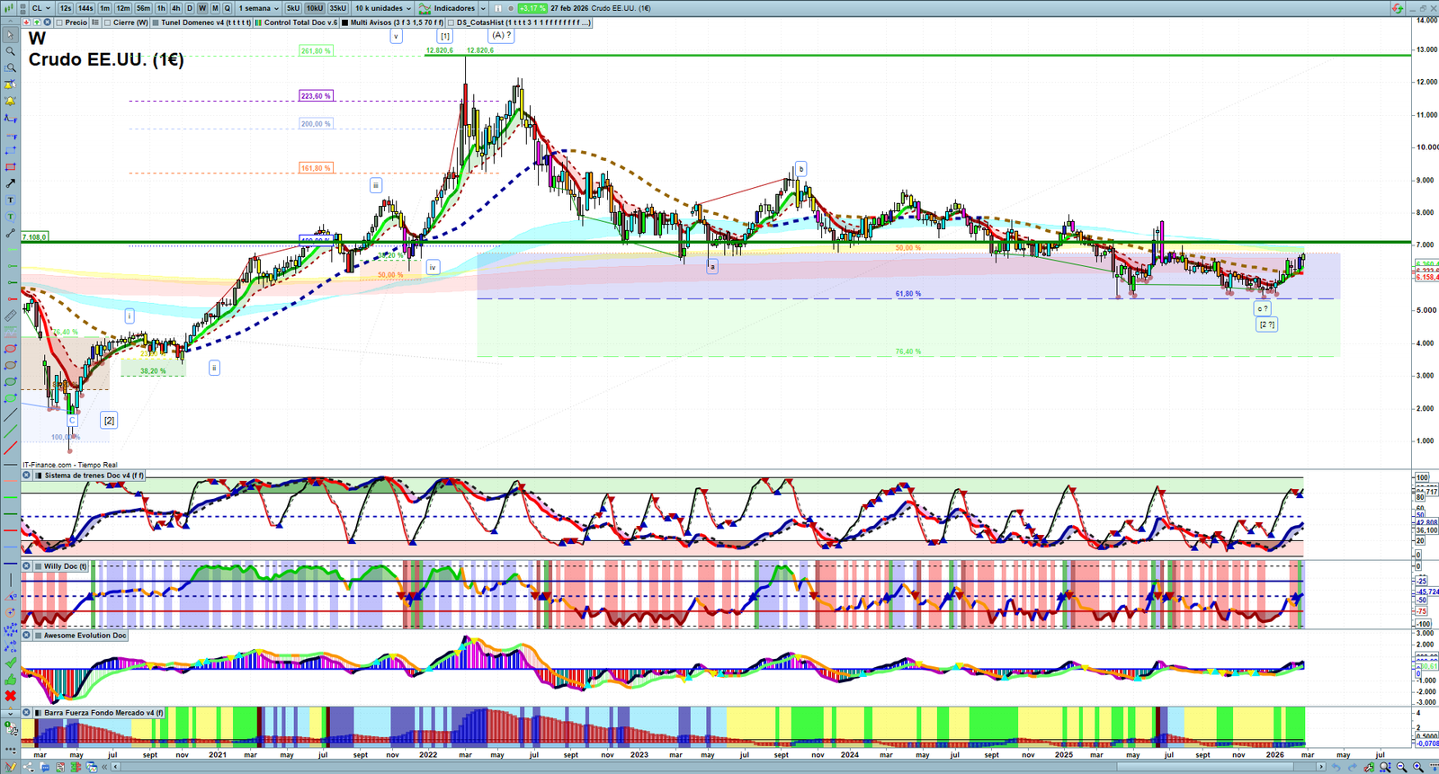Toggle the Precio checkbox
1439x774 pixels.
pos(59,22)
